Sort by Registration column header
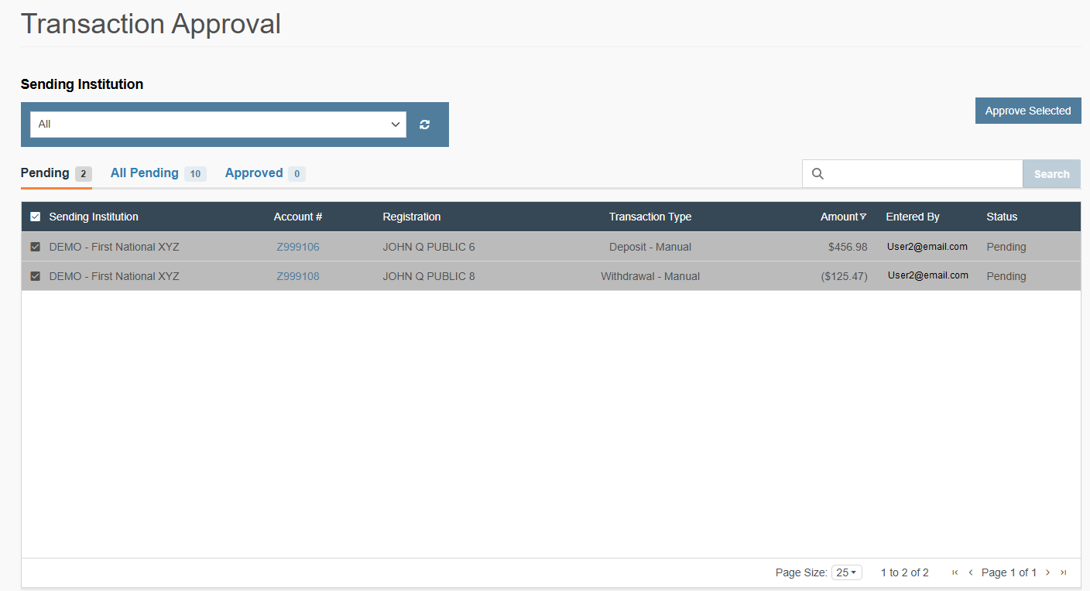 [x=412, y=217]
